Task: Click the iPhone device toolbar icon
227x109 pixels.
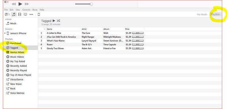Action: pos(39,14)
